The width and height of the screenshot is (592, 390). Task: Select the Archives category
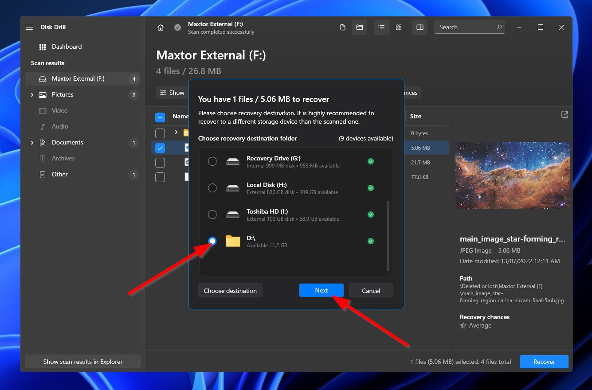pyautogui.click(x=82, y=159)
